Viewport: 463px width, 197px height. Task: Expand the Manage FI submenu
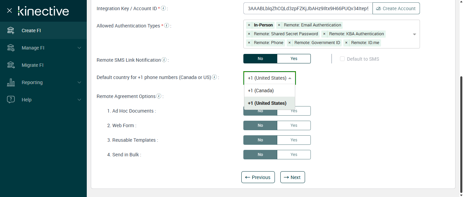click(79, 48)
